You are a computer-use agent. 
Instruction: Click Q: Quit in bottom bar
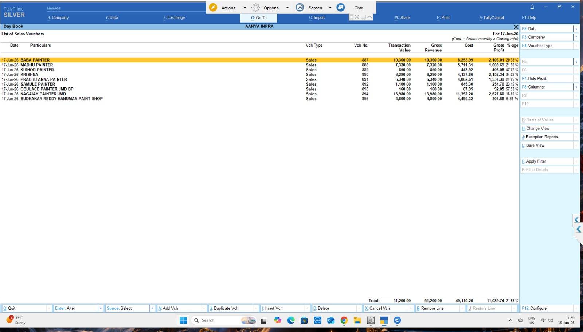(24, 308)
